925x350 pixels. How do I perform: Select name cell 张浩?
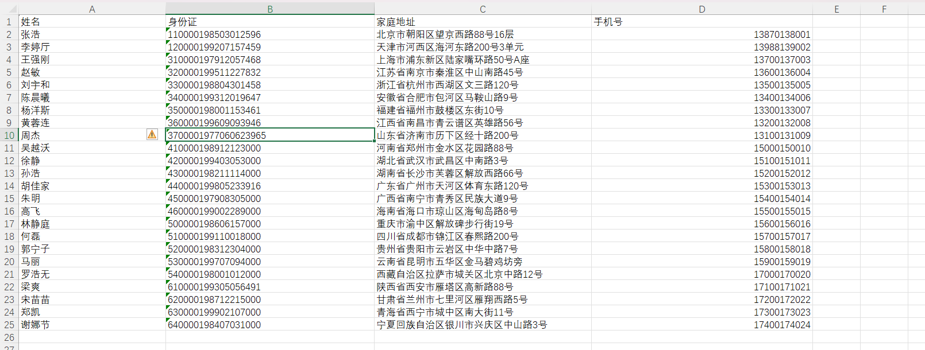92,34
